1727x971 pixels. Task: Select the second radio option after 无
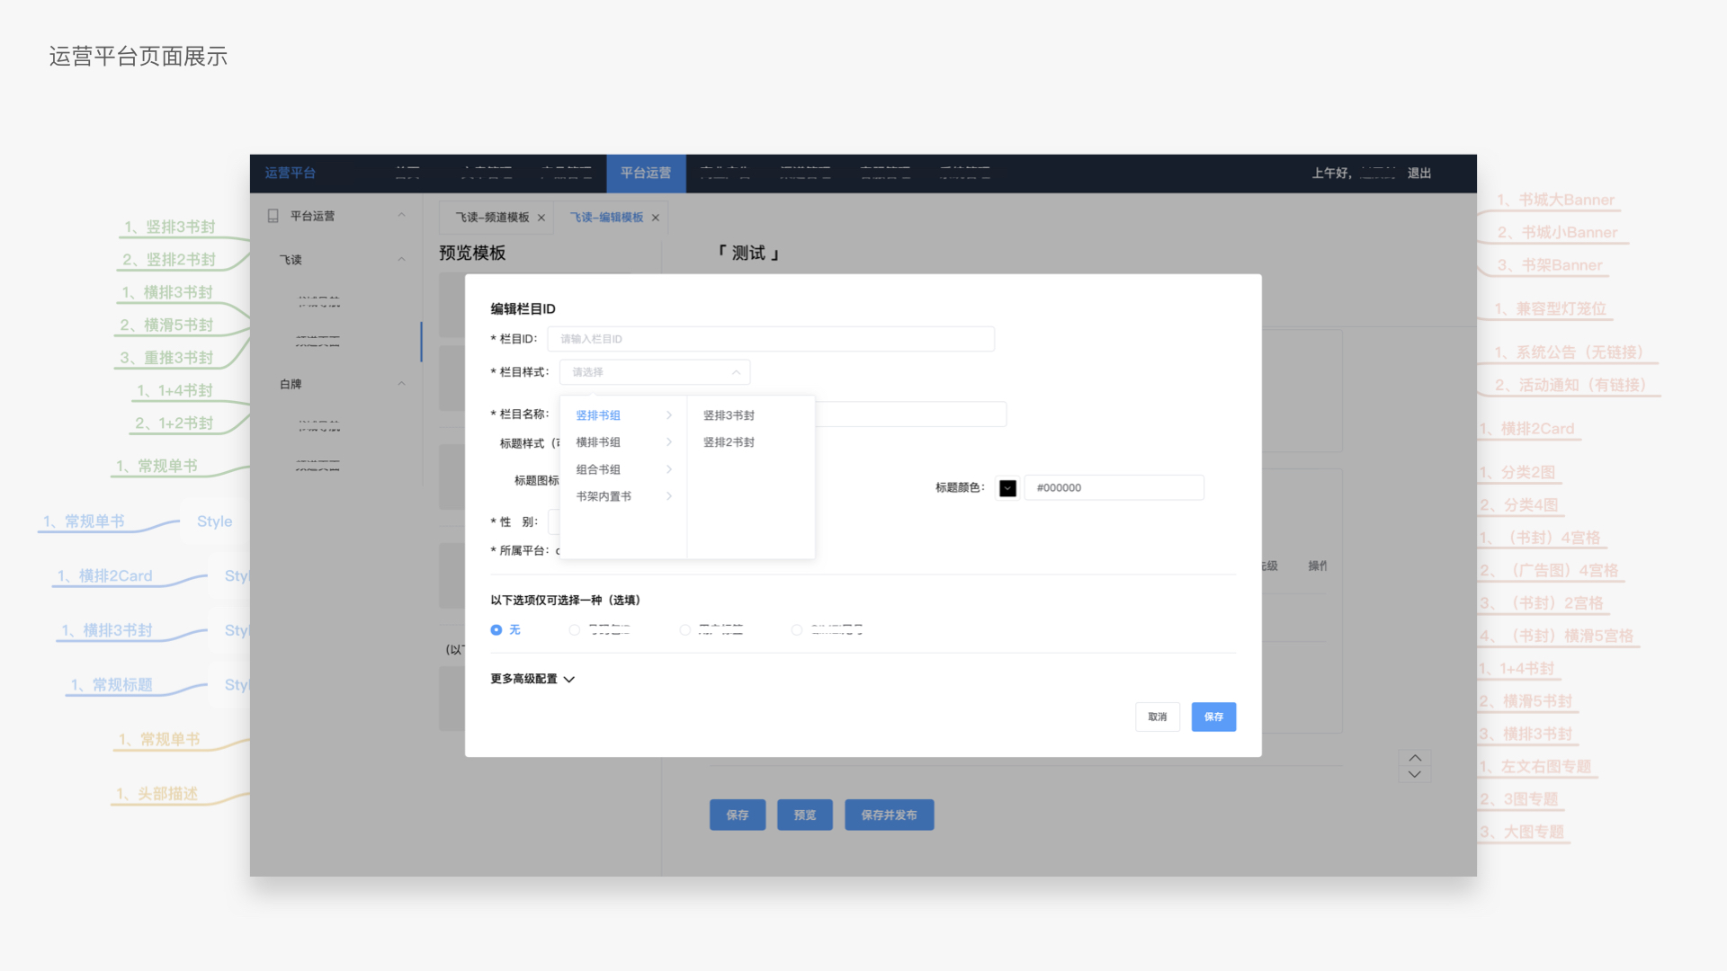click(x=685, y=630)
